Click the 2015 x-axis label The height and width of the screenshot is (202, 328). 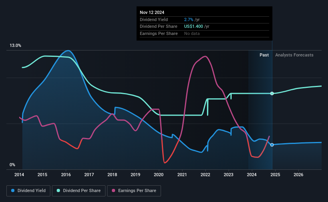tap(42, 175)
